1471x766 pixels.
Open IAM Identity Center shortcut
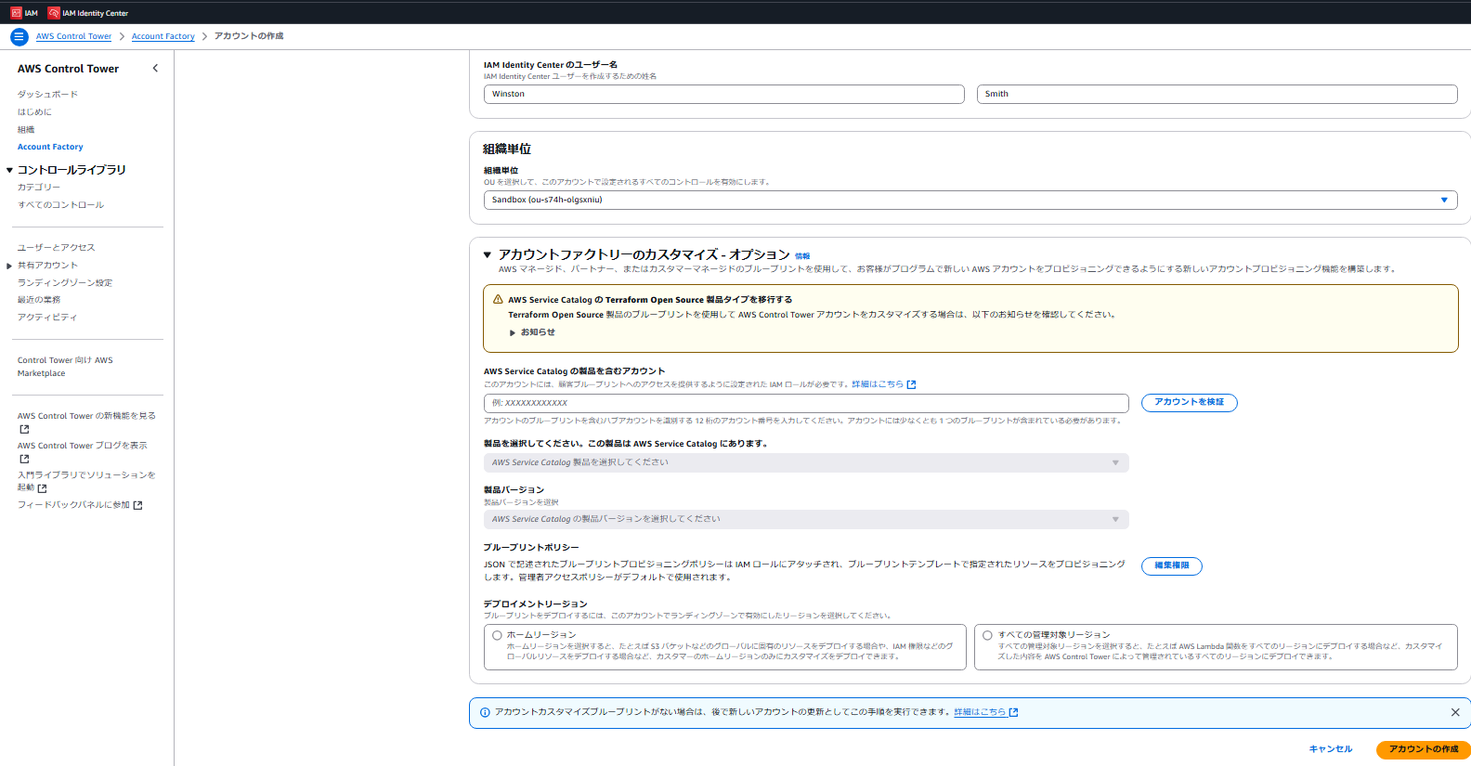click(x=88, y=13)
